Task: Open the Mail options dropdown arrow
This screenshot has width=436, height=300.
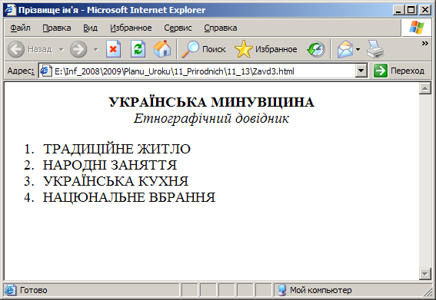Action: pyautogui.click(x=358, y=50)
